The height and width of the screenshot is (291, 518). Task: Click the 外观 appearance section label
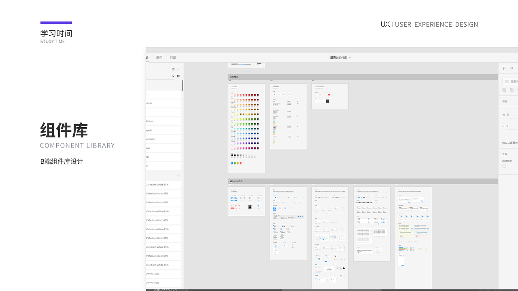click(x=505, y=154)
